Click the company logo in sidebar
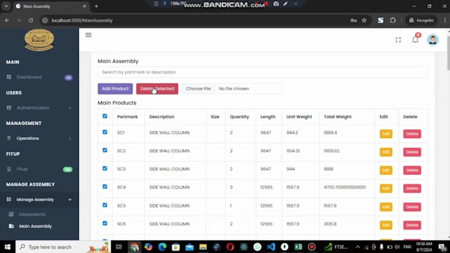The image size is (450, 253). point(39,40)
